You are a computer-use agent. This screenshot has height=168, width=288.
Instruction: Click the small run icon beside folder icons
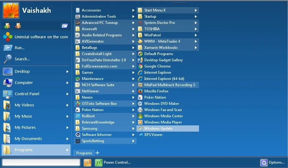[64, 26]
